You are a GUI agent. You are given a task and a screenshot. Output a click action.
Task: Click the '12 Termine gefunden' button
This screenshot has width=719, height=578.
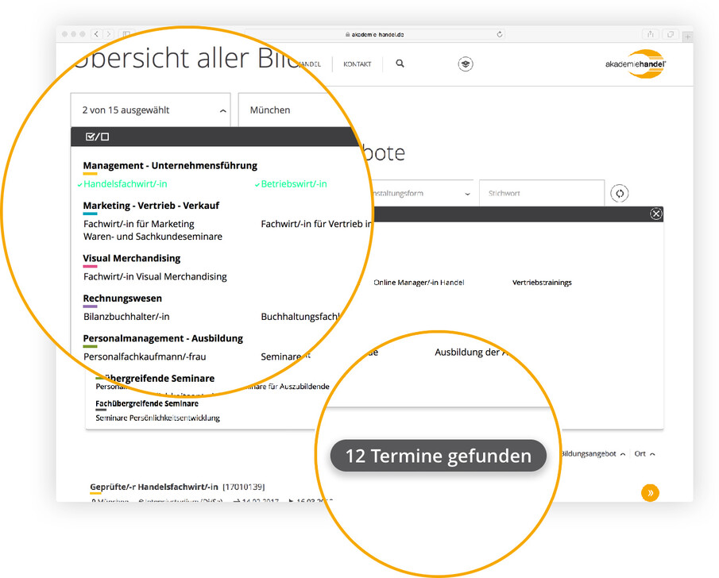[x=438, y=456]
